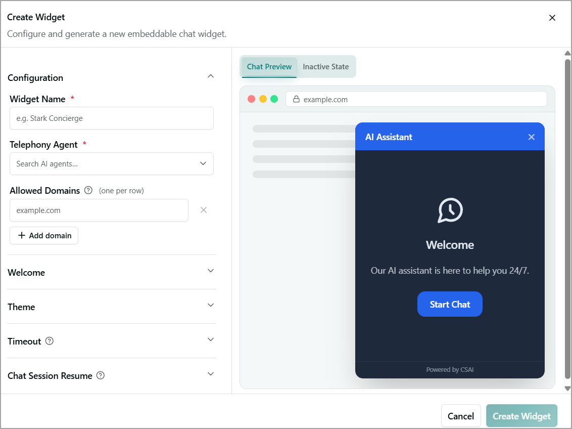Switch to the Chat Preview tab
This screenshot has height=429, width=572.
269,67
